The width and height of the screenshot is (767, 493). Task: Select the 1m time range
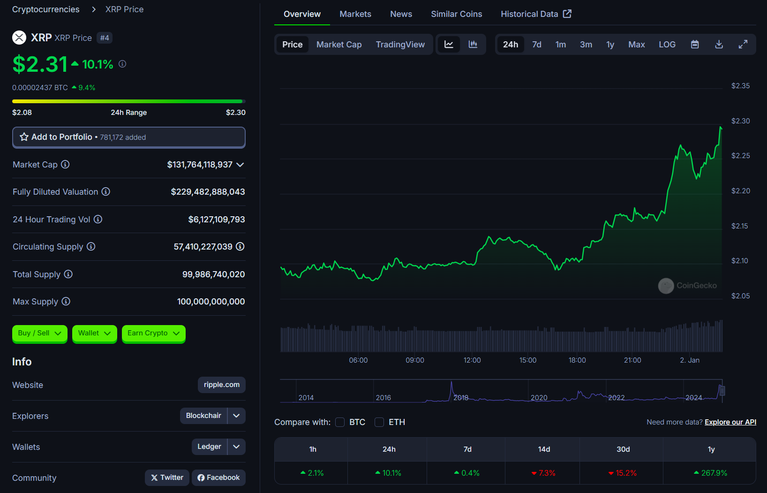[x=561, y=44]
